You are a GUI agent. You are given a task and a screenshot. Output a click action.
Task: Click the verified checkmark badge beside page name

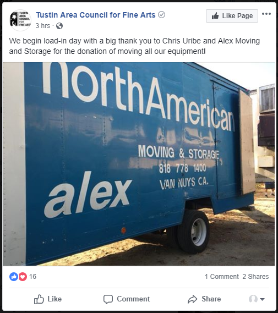click(161, 15)
